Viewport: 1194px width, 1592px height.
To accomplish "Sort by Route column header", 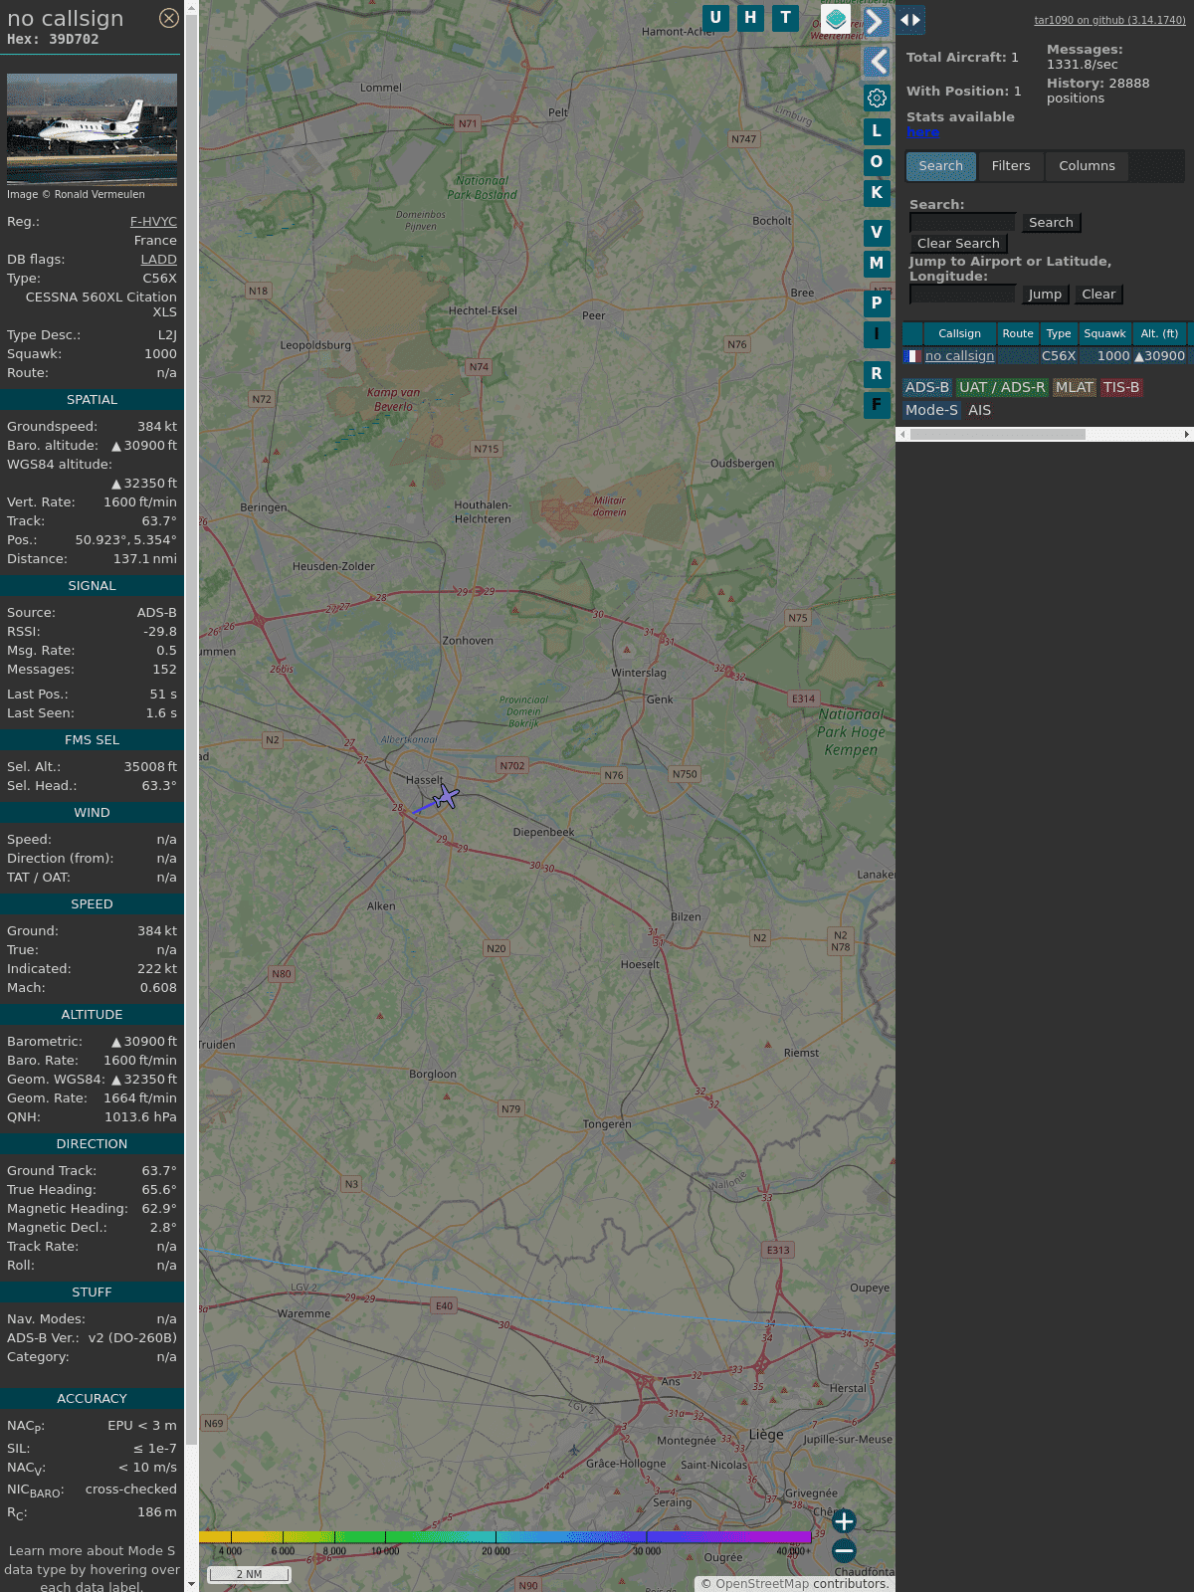I will click(x=1018, y=334).
